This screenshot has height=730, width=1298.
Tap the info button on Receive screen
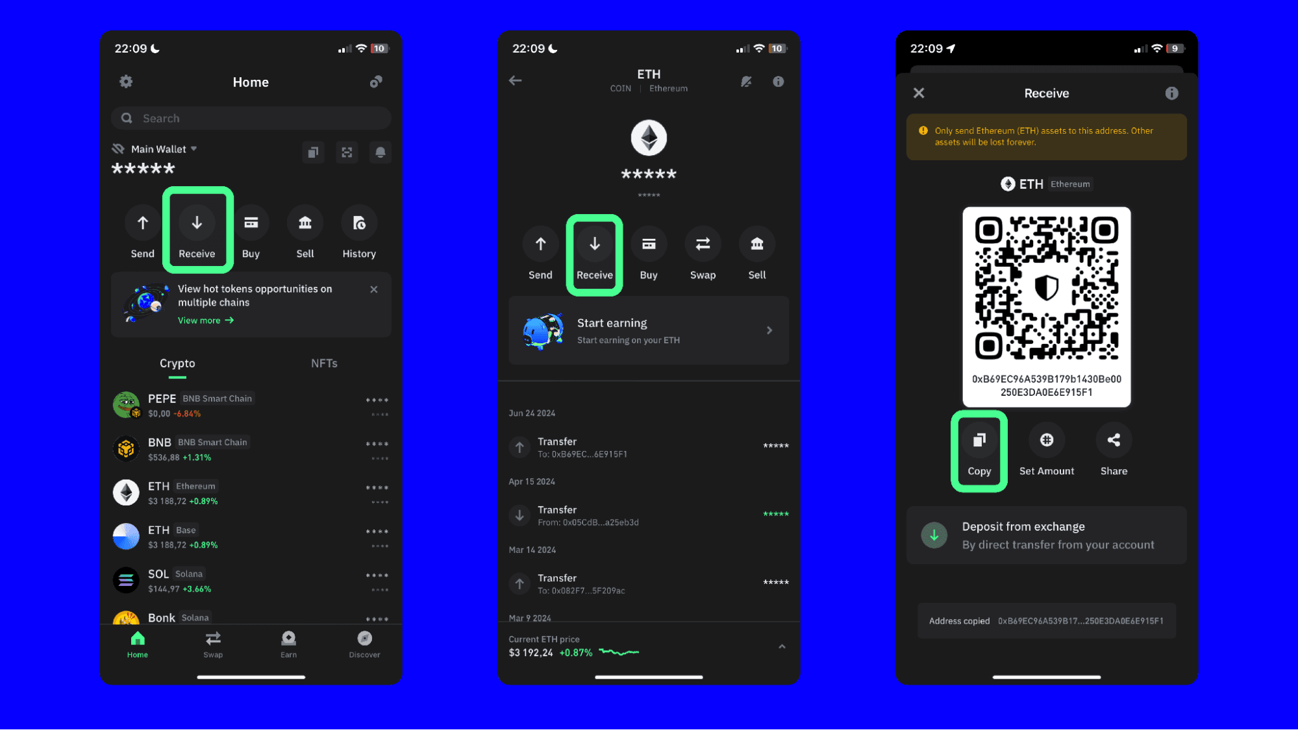tap(1172, 93)
